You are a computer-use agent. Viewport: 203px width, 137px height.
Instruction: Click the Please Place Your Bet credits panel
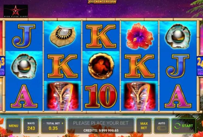[x=101, y=126]
